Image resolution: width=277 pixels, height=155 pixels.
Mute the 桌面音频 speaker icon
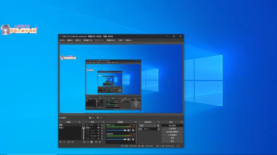(129, 139)
